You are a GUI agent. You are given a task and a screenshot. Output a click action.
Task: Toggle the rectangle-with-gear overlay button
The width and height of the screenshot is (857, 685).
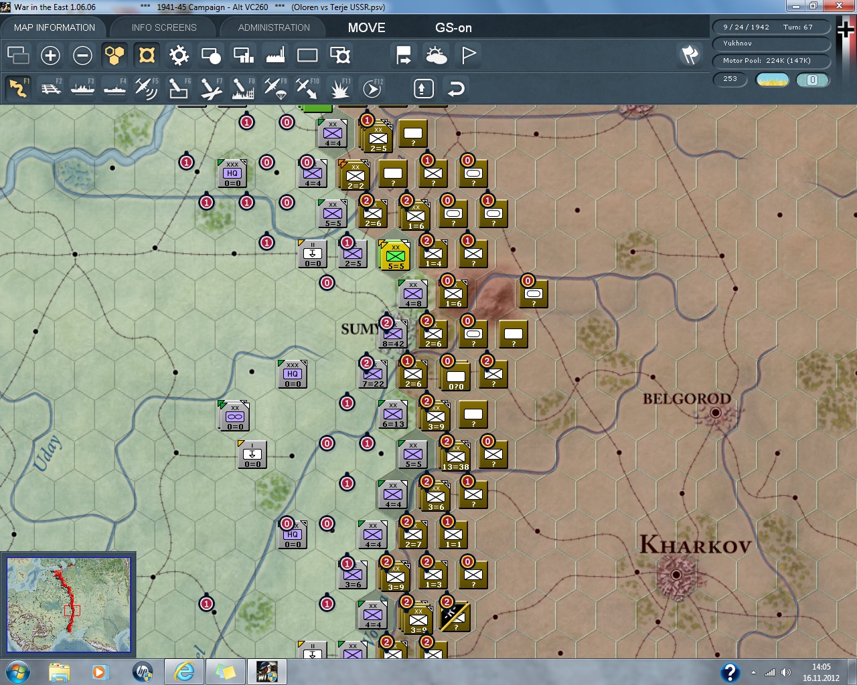tap(340, 55)
